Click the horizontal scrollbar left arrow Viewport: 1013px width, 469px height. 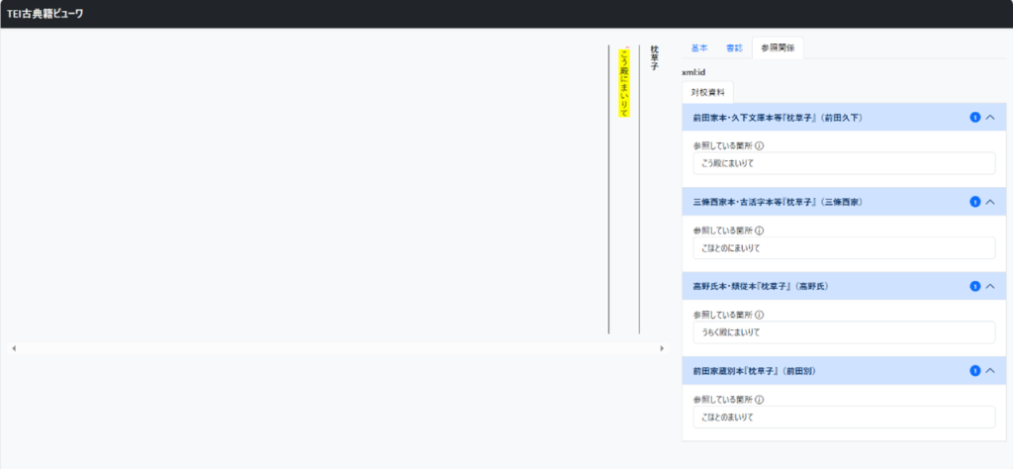13,349
